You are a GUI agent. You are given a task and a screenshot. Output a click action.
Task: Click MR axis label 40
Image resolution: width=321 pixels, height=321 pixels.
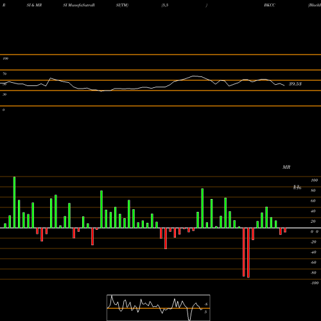click(313, 211)
